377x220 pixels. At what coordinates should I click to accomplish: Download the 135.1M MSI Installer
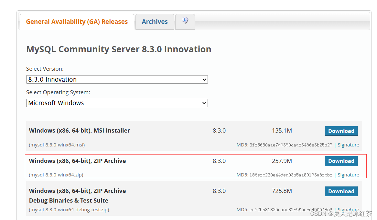coord(341,131)
